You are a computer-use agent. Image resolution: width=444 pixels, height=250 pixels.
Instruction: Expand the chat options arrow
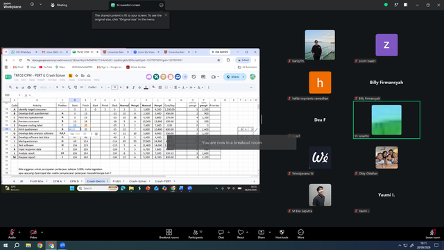point(228,232)
